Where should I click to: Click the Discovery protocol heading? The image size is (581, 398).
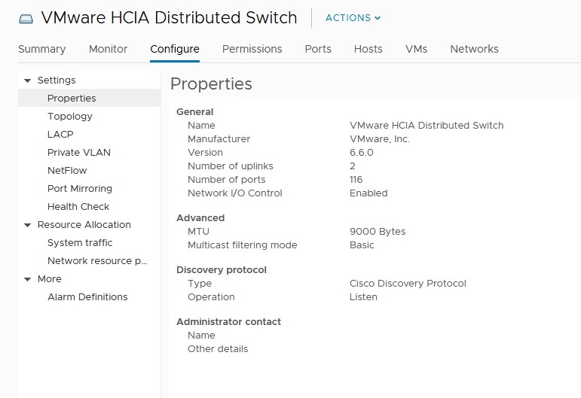[222, 270]
